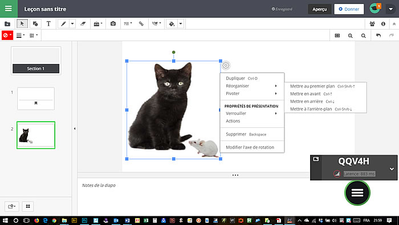The image size is (399, 225).
Task: Open the file library folder icon
Action: (7, 24)
